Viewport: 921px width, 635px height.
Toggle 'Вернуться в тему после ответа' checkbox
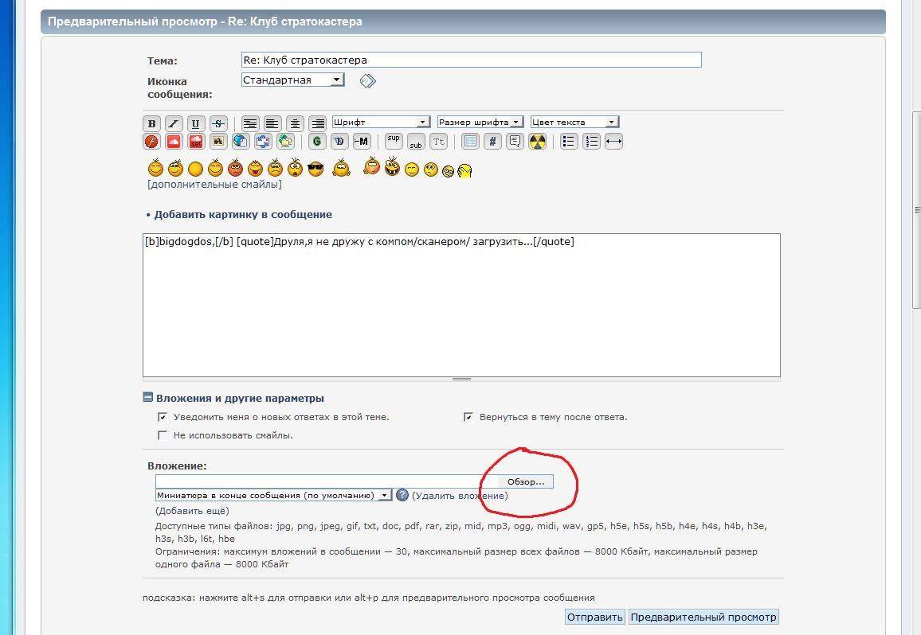tap(468, 417)
